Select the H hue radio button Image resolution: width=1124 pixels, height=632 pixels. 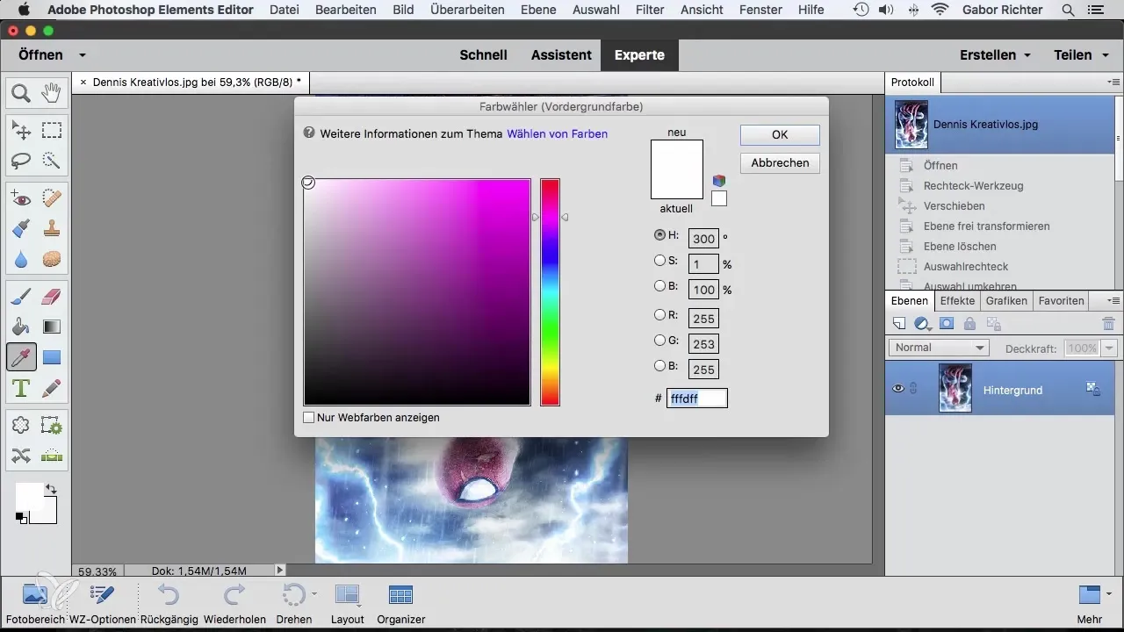point(659,234)
